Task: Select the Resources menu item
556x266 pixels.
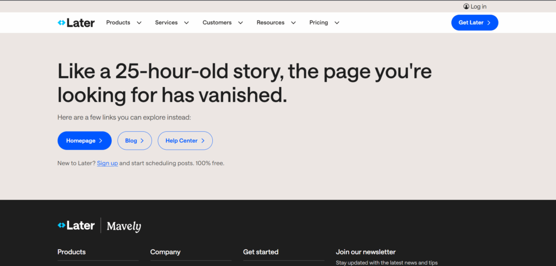Action: pos(270,23)
